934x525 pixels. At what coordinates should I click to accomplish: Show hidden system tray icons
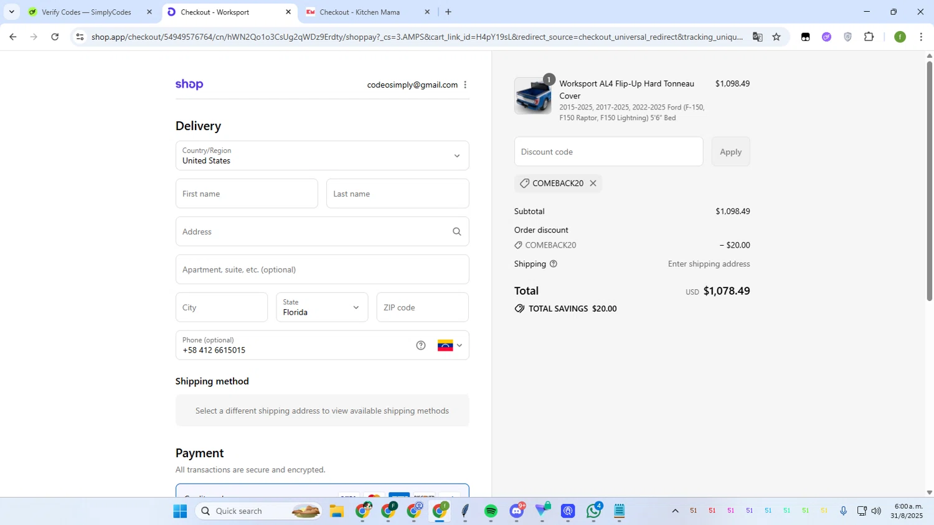(x=675, y=511)
